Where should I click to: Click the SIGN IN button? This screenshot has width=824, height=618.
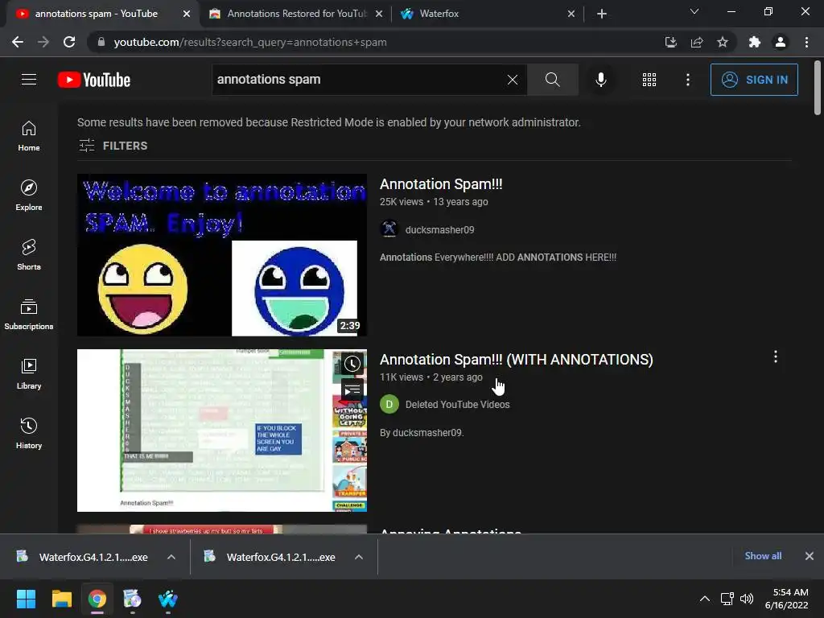click(x=754, y=80)
